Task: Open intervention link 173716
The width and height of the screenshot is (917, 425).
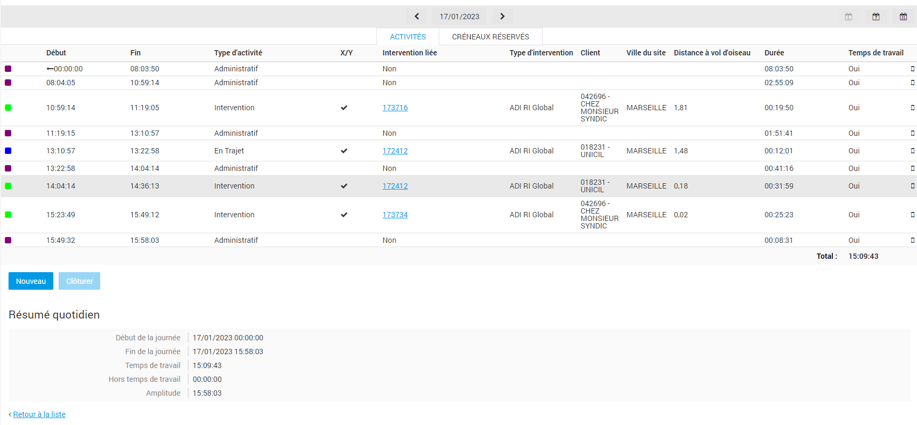Action: (x=395, y=108)
